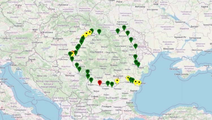Click the yellow marker left of Călărași
This screenshot has width=212, height=120.
pyautogui.click(x=128, y=78)
